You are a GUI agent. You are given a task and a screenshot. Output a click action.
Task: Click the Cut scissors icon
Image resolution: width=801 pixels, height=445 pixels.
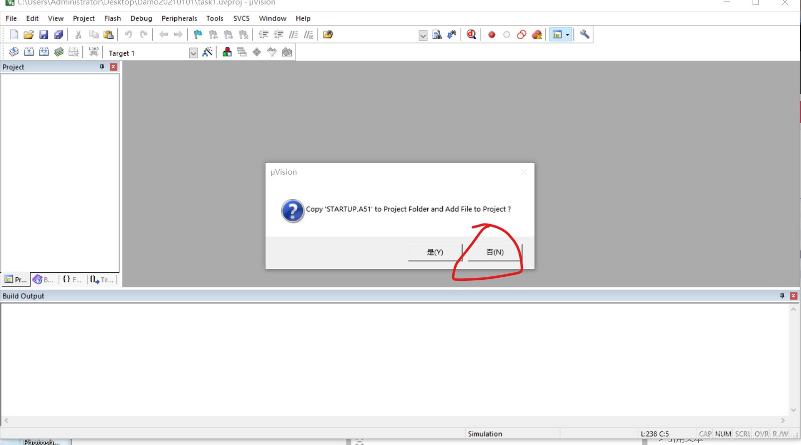pyautogui.click(x=78, y=34)
